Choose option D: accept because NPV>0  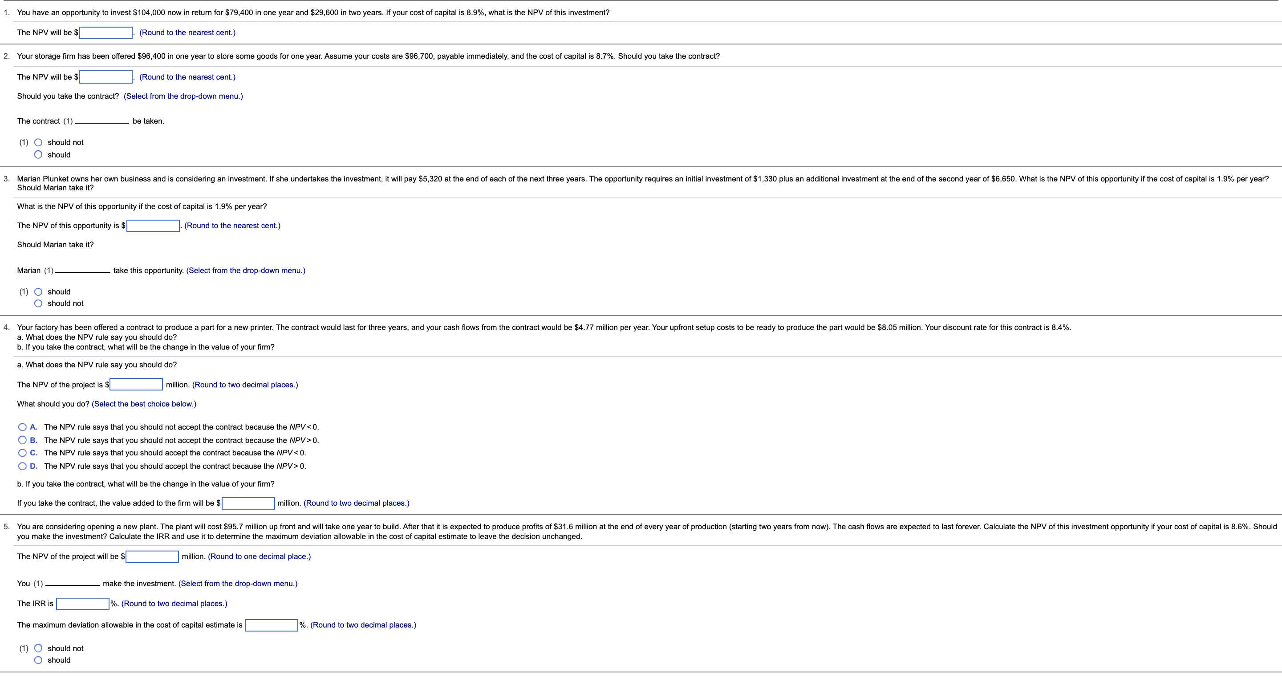[x=22, y=466]
